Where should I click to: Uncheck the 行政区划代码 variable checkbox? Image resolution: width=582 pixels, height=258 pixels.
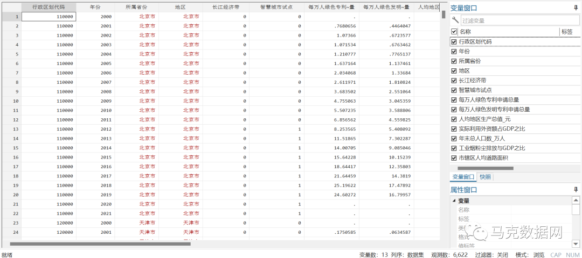coord(454,42)
